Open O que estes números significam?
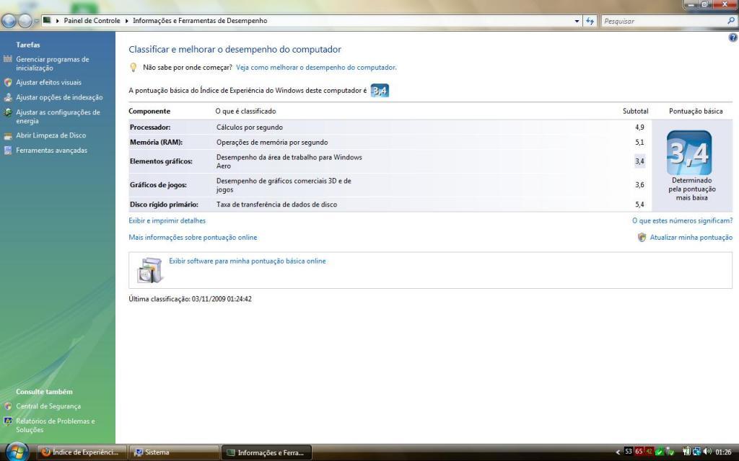The height and width of the screenshot is (461, 739). 682,220
